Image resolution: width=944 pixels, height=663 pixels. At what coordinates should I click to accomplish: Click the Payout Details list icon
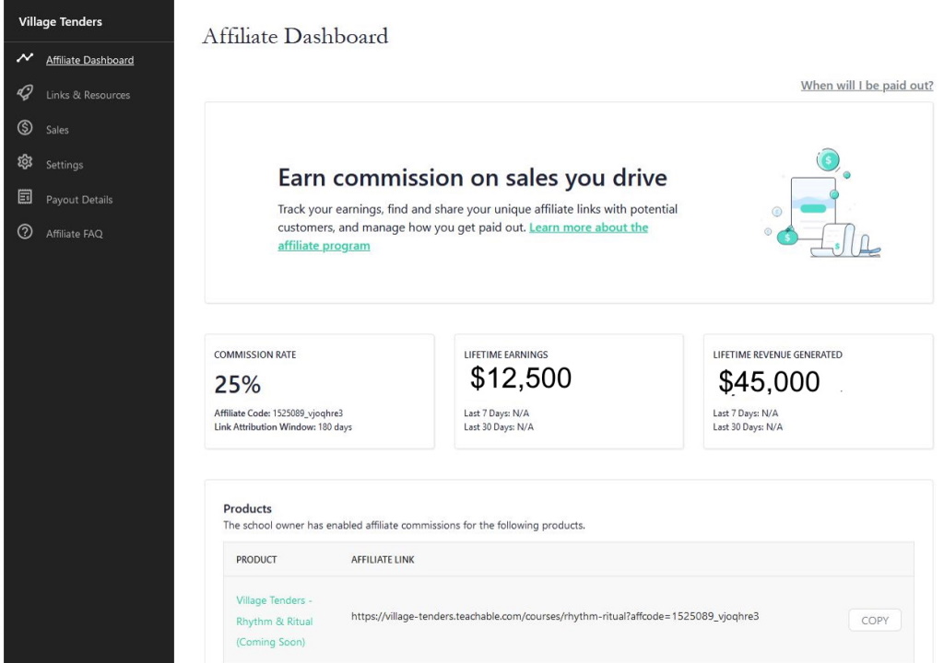click(25, 197)
